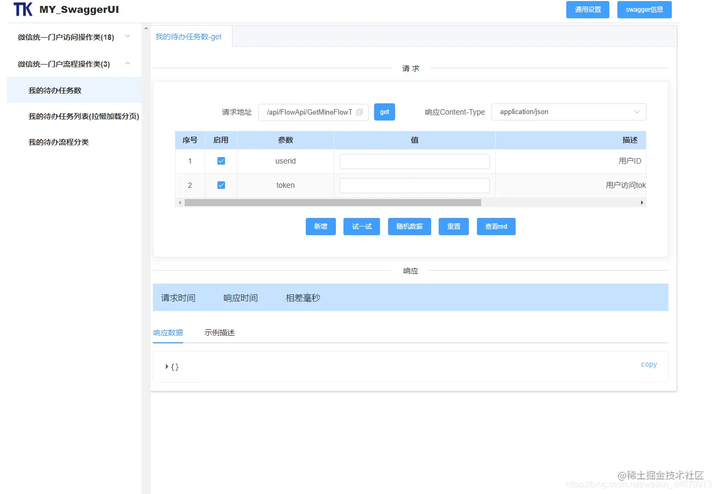The width and height of the screenshot is (717, 494).
Task: Click the 参数 column header
Action: tap(285, 140)
